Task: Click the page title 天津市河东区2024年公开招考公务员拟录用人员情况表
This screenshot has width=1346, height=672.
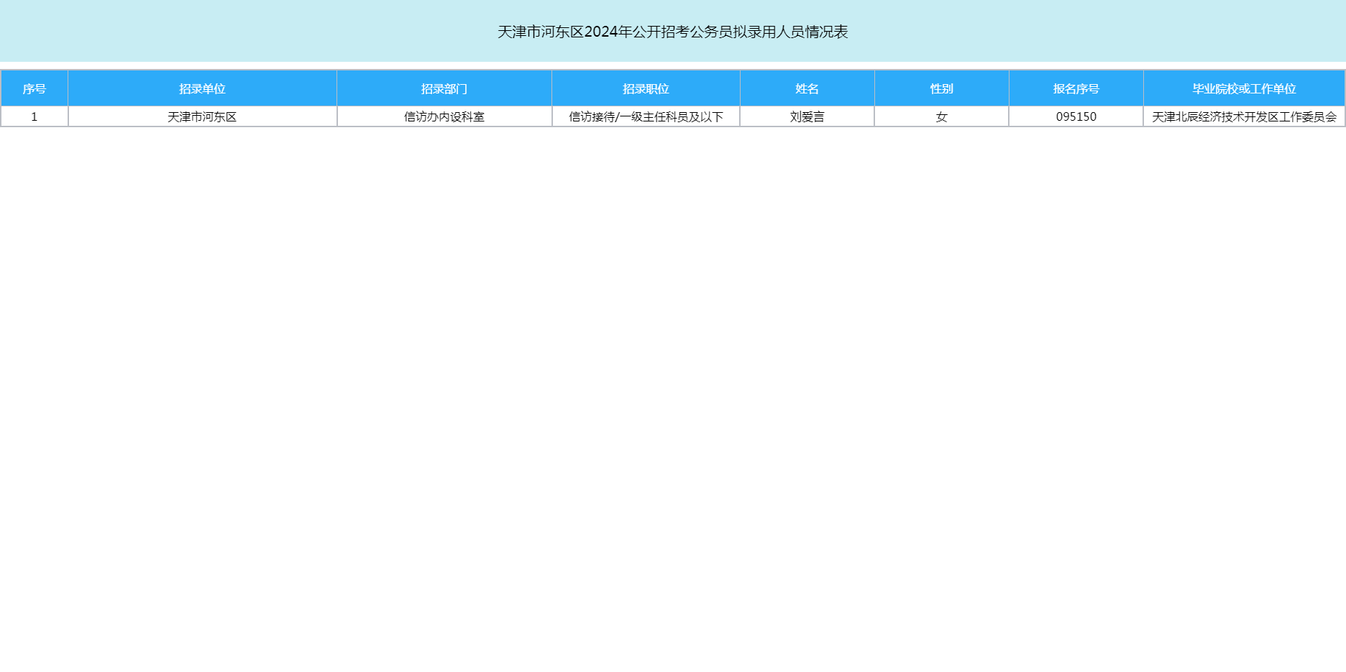Action: point(672,32)
